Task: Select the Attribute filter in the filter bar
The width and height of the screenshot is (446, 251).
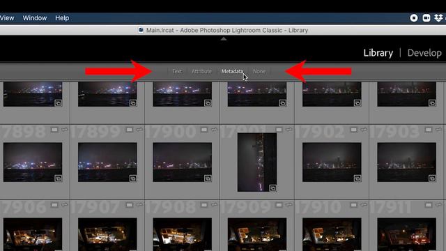Action: [x=201, y=71]
